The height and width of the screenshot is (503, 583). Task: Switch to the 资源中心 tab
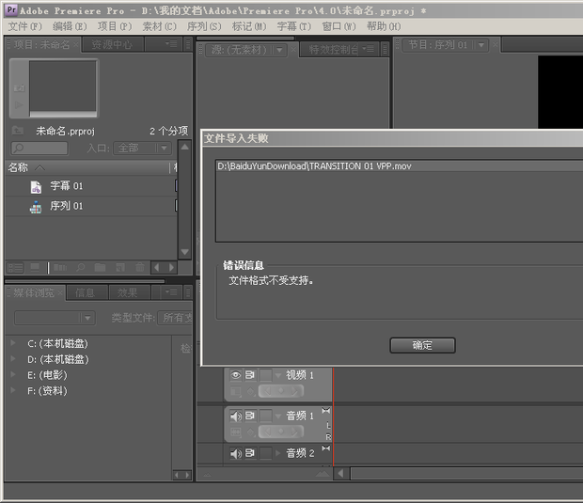coord(112,44)
